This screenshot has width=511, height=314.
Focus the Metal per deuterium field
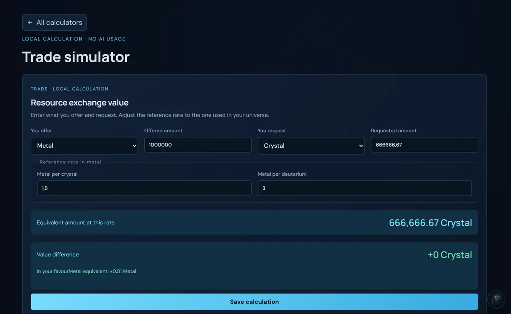(365, 188)
